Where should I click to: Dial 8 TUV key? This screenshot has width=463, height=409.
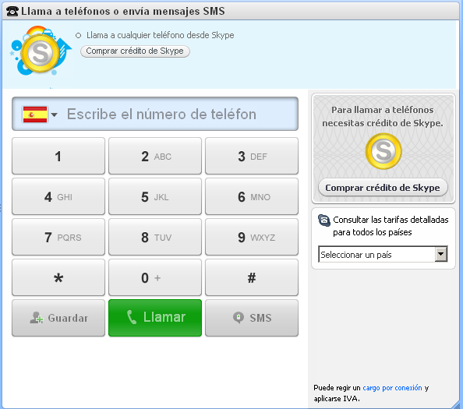(x=155, y=237)
